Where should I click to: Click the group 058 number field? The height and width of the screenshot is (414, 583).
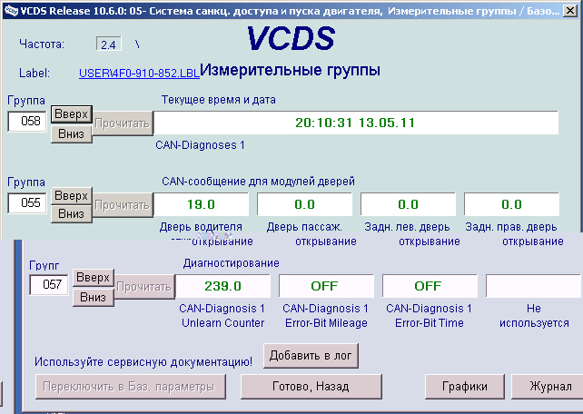point(26,121)
